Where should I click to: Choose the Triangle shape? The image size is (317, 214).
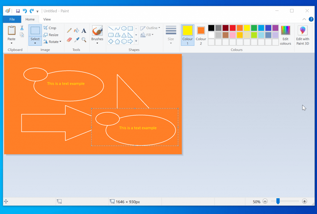coord(124,35)
